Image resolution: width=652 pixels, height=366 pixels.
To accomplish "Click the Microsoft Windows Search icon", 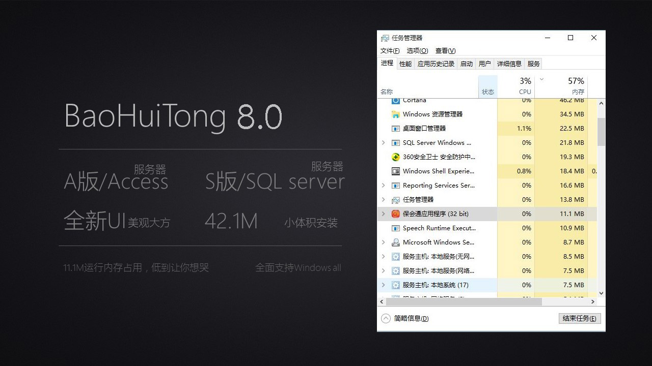I will (x=395, y=242).
